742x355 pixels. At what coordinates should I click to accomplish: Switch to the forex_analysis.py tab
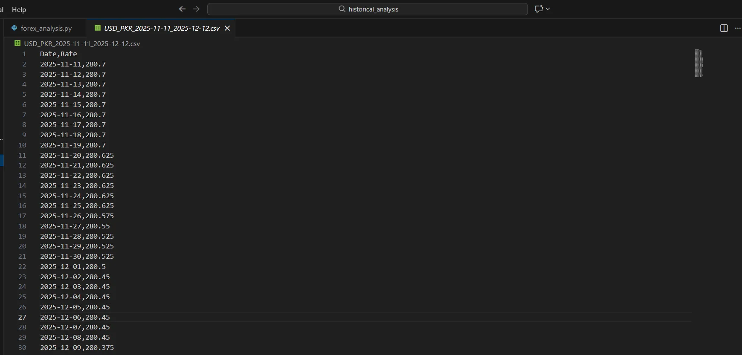46,28
